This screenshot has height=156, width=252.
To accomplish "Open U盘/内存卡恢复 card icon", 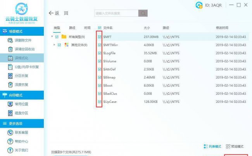I will click(10, 67).
